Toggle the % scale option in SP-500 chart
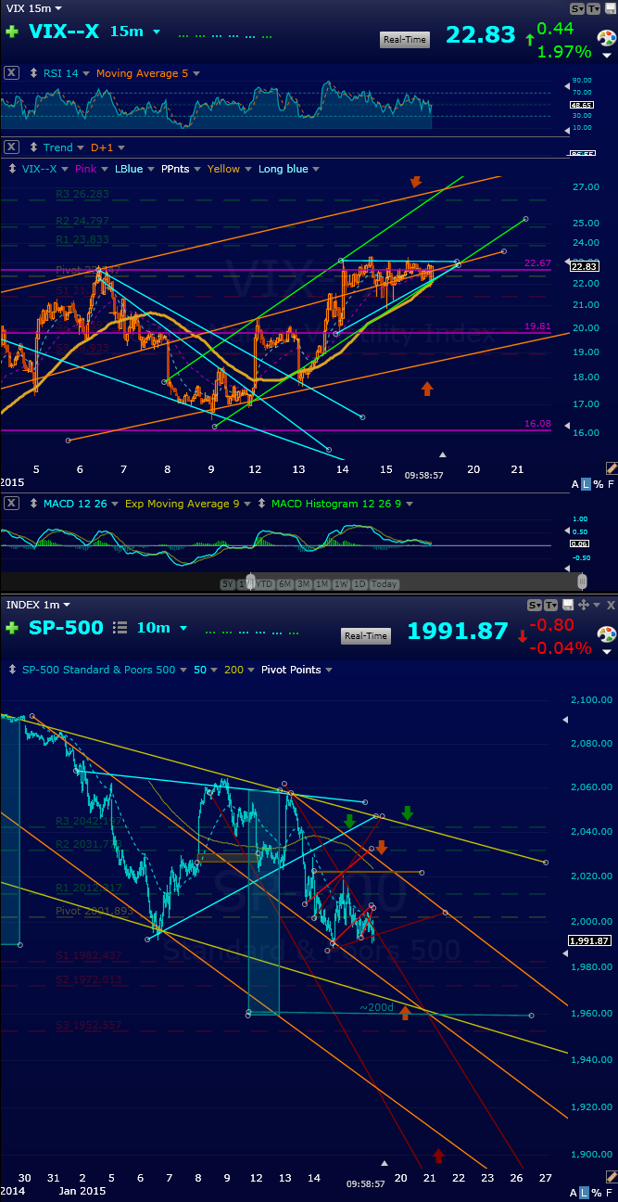 tap(598, 1192)
